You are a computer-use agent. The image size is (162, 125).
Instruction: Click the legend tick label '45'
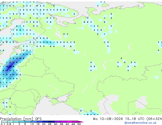coord(73,124)
